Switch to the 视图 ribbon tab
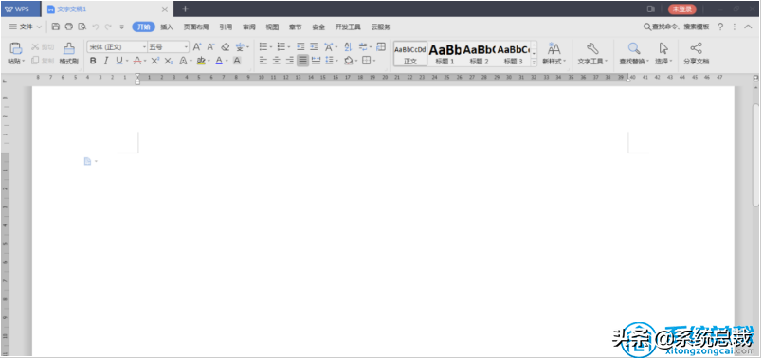 pyautogui.click(x=272, y=27)
